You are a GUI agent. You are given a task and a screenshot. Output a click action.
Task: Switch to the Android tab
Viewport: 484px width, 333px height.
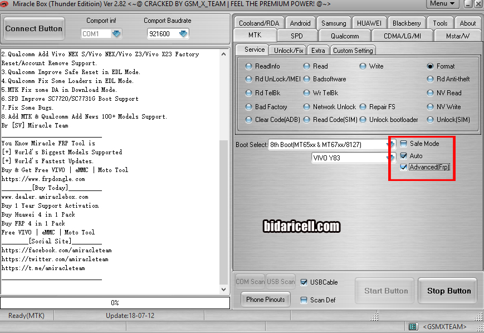coord(300,23)
